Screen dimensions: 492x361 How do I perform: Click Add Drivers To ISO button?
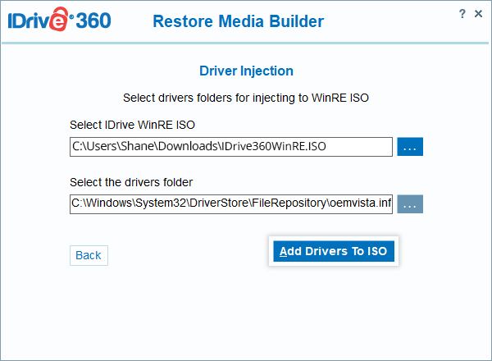334,251
